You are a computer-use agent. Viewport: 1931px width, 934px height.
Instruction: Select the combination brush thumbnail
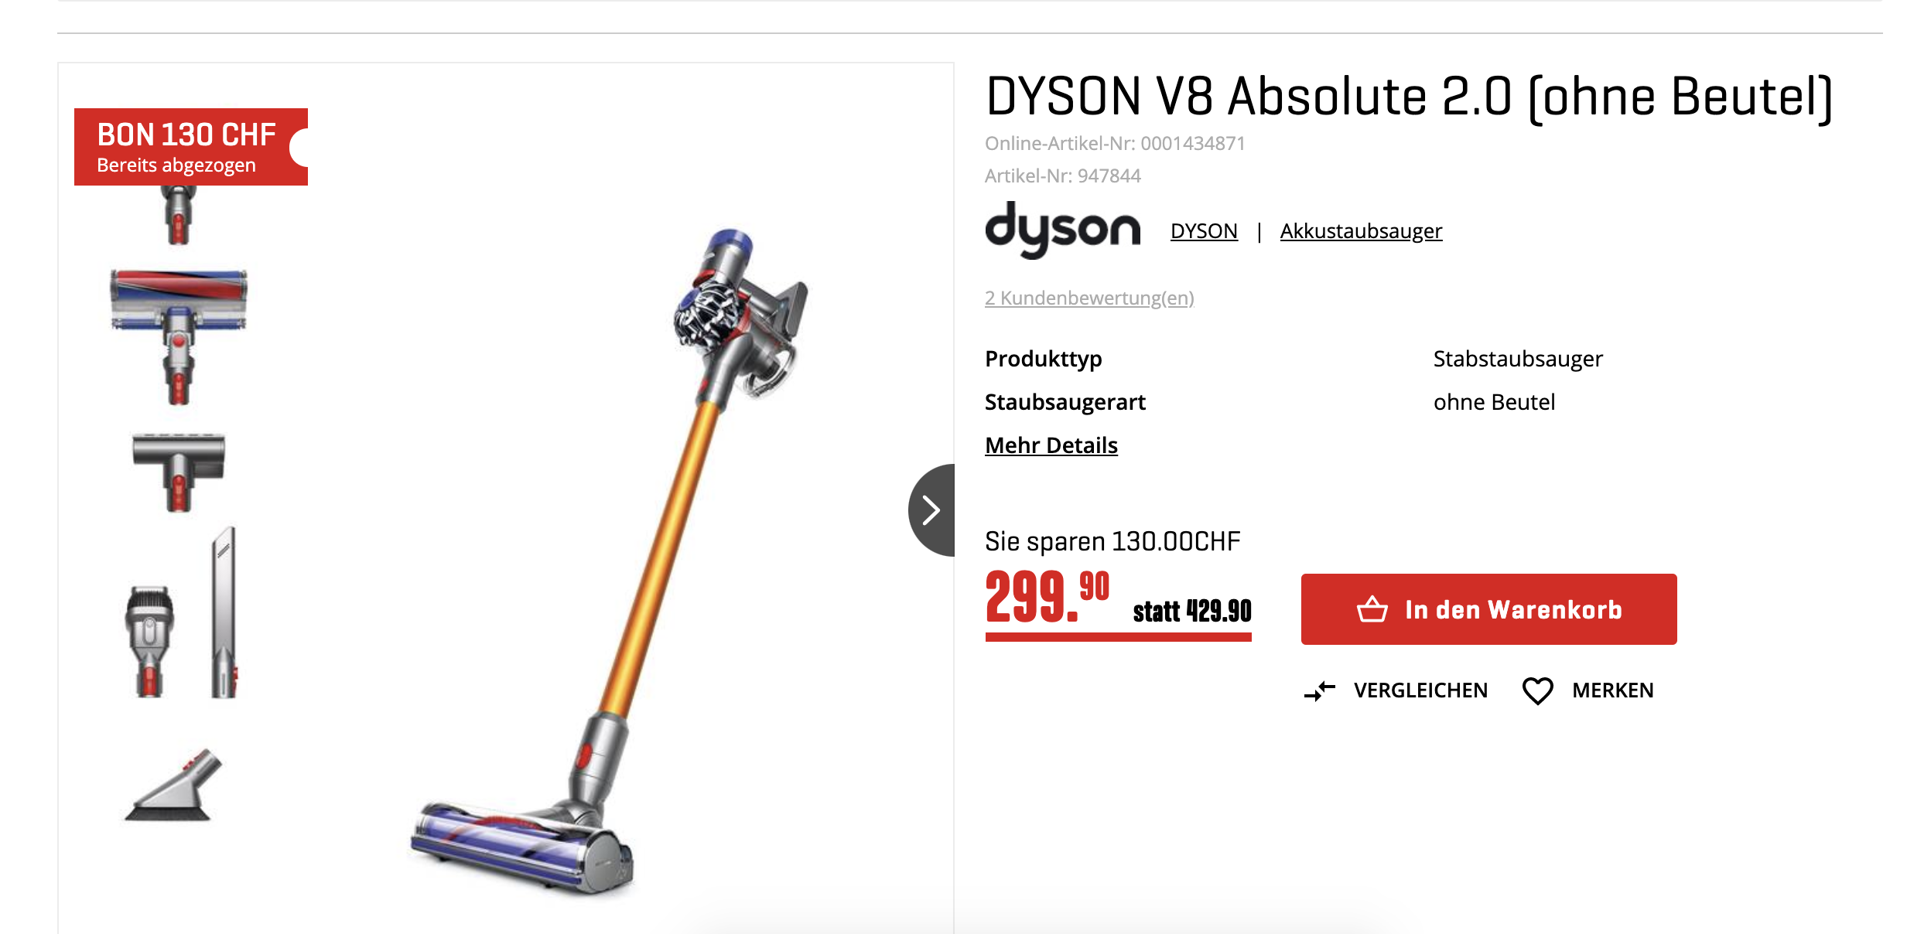coord(150,642)
